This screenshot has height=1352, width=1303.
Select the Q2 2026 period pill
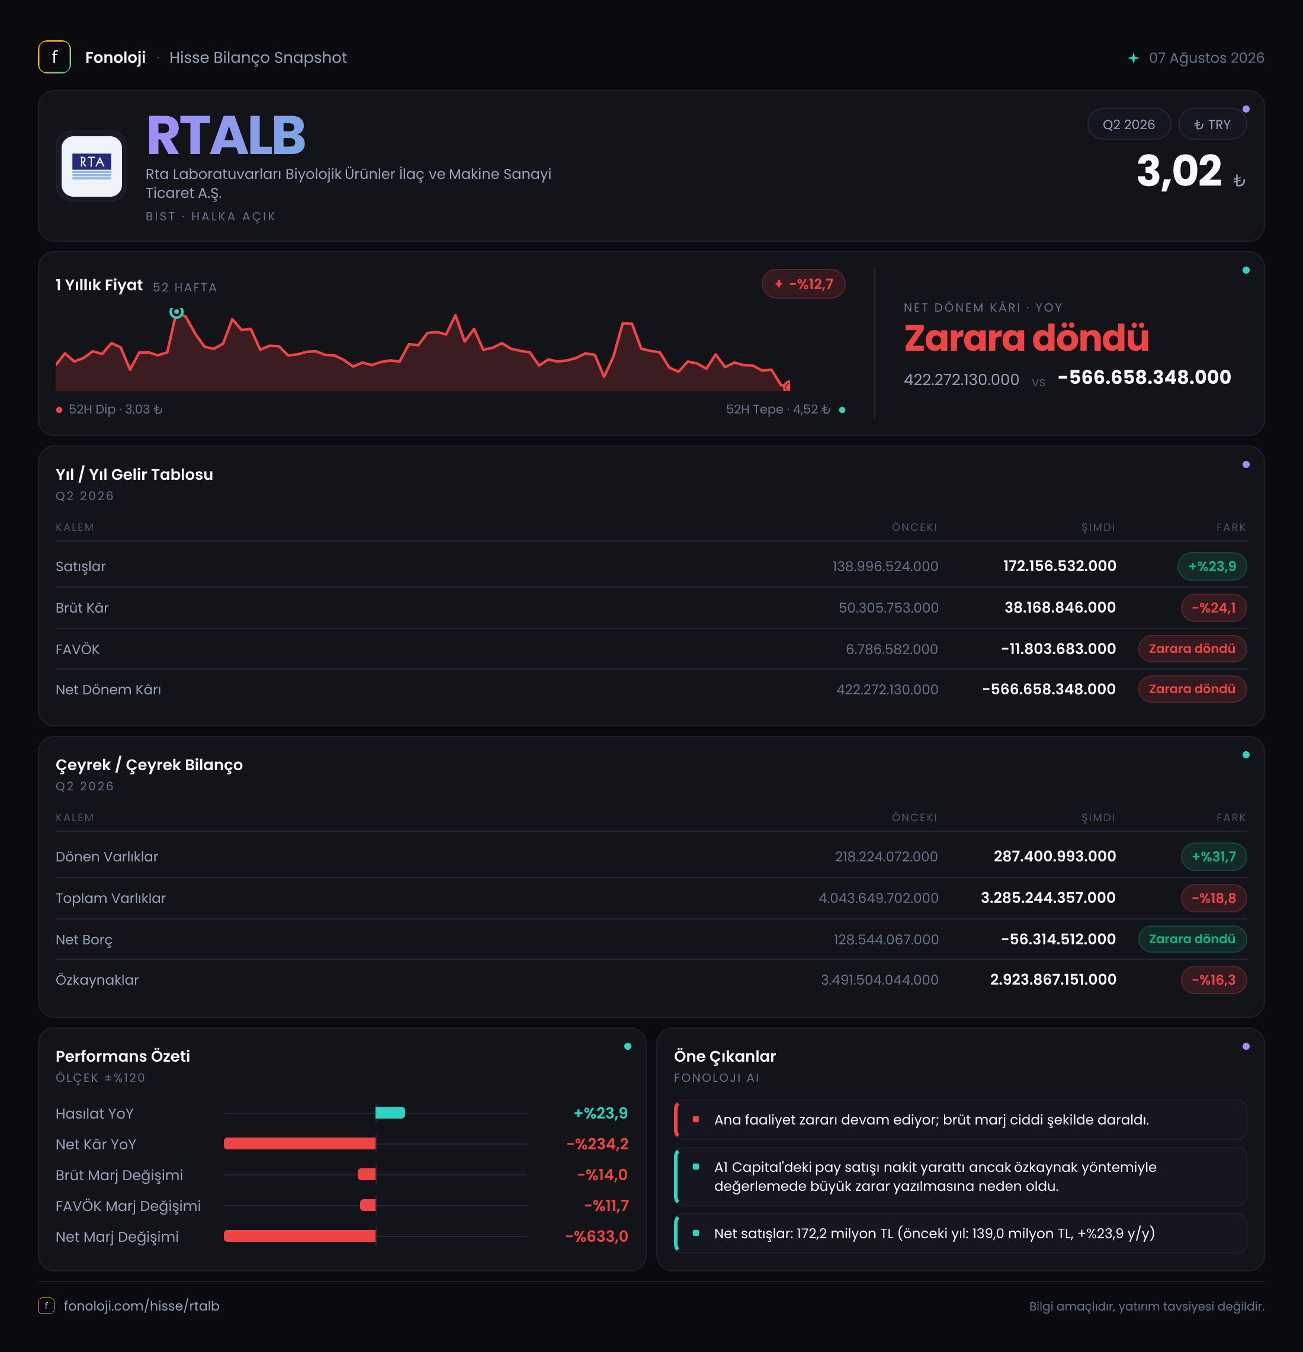1129,125
